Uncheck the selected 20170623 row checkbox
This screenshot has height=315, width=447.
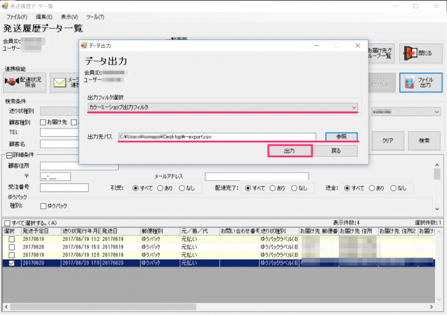coord(10,262)
